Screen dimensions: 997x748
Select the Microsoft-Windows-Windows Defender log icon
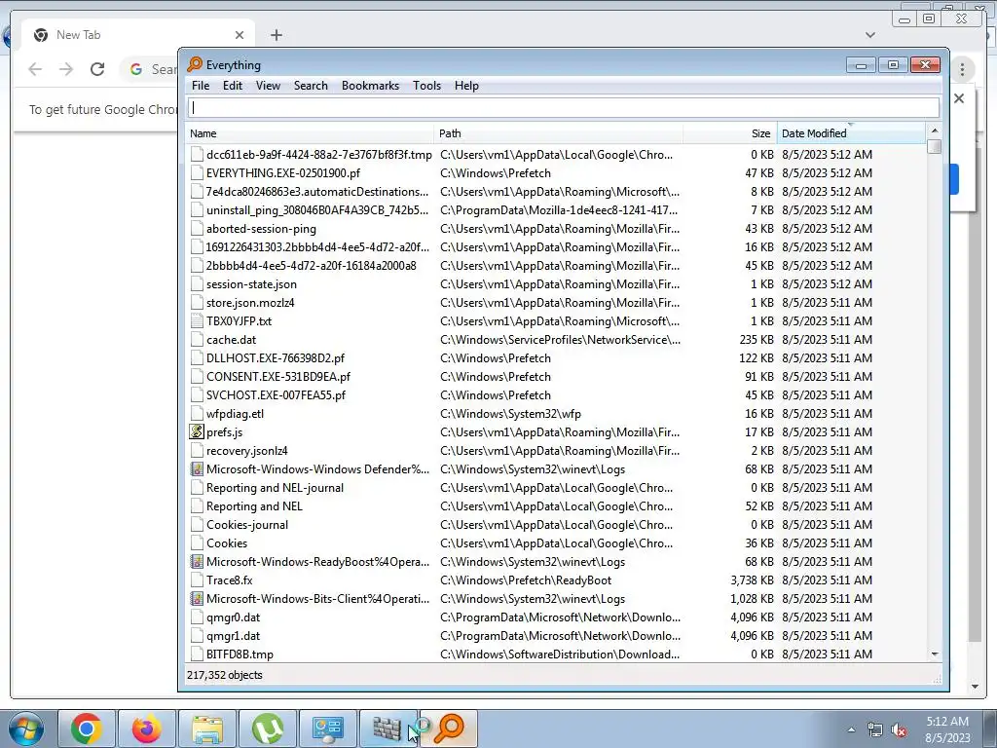click(197, 469)
